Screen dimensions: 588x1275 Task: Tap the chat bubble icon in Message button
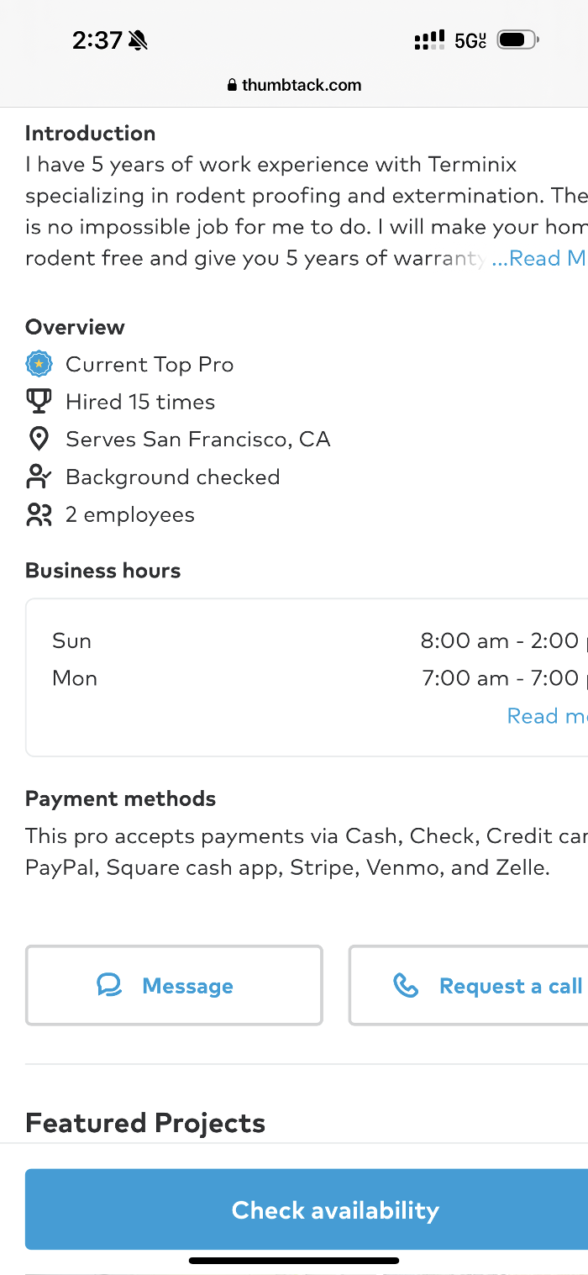click(x=109, y=985)
